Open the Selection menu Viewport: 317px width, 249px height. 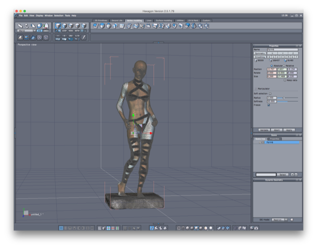click(59, 15)
